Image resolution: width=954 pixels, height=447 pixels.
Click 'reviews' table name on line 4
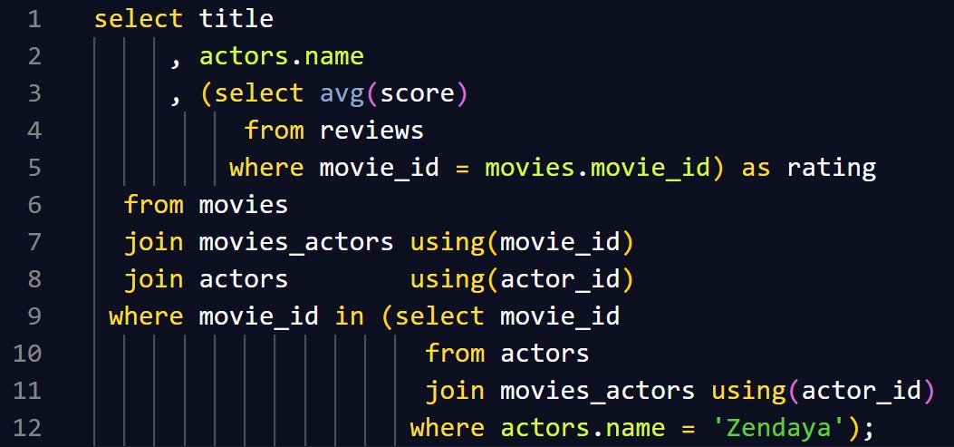pyautogui.click(x=371, y=131)
